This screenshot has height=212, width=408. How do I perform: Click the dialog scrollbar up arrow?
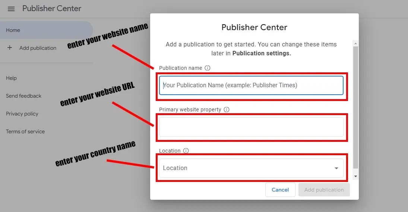pyautogui.click(x=355, y=43)
